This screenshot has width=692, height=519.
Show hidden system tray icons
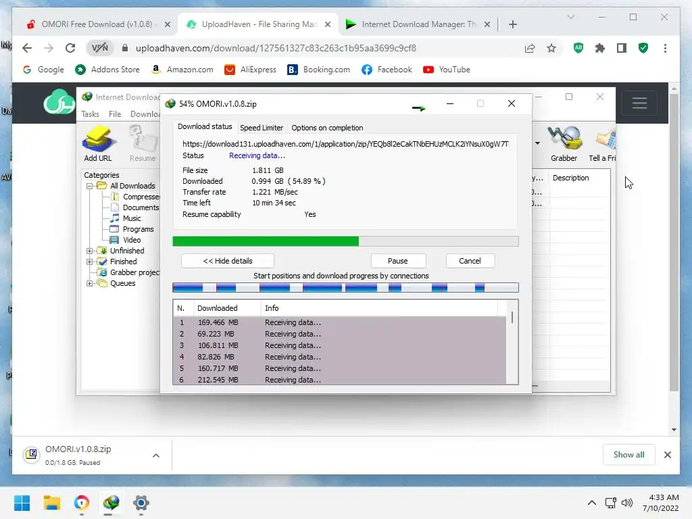point(592,503)
